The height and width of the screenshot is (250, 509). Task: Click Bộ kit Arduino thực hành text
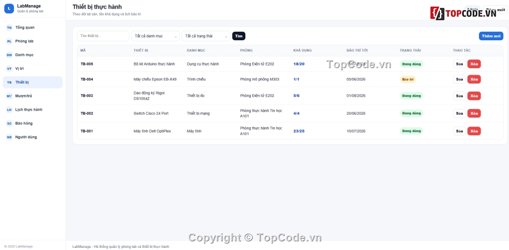pos(154,64)
